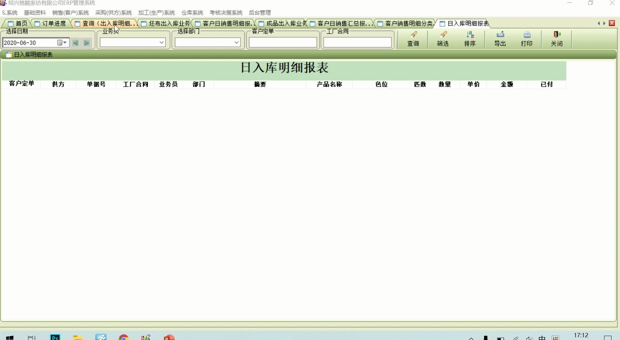This screenshot has width=620, height=340.
Task: Click the 打印 print toolbar icon
Action: click(x=527, y=39)
